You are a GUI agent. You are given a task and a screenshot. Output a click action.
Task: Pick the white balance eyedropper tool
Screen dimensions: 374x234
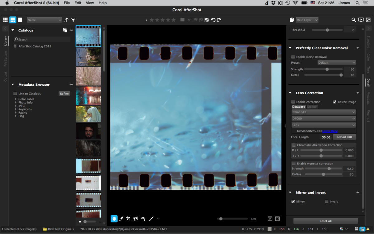[121, 219]
